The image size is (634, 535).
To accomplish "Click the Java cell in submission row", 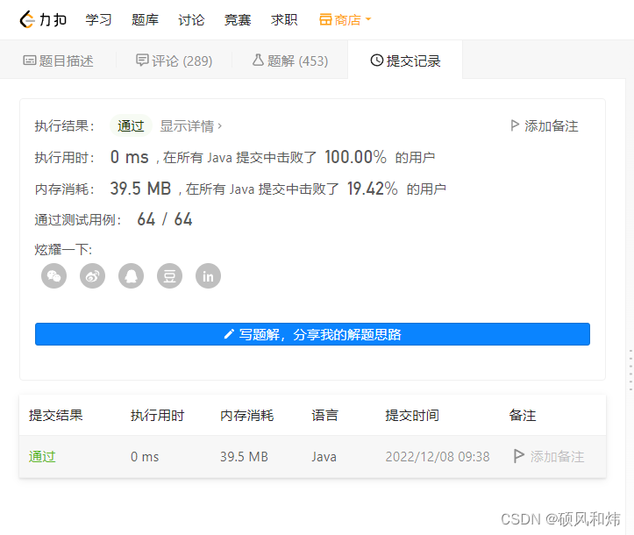I will (x=324, y=457).
